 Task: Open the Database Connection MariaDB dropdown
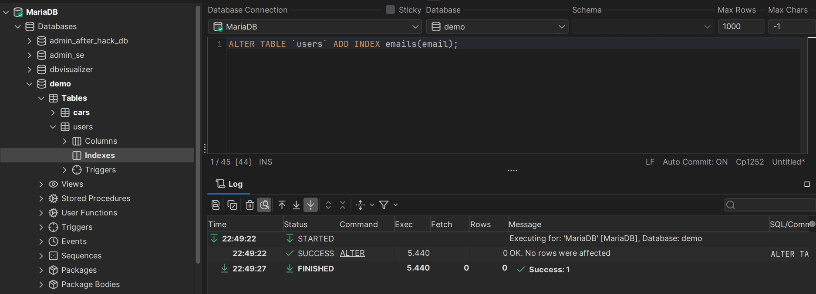pyautogui.click(x=315, y=26)
